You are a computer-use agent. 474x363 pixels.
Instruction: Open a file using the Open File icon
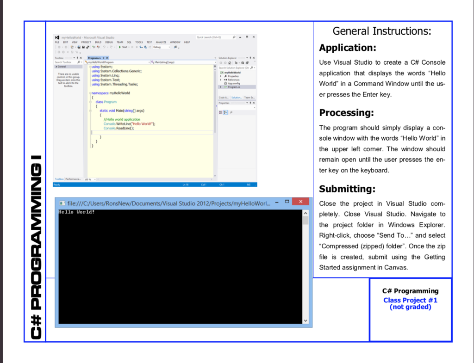click(x=79, y=47)
